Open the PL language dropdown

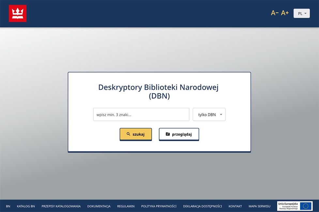[301, 13]
